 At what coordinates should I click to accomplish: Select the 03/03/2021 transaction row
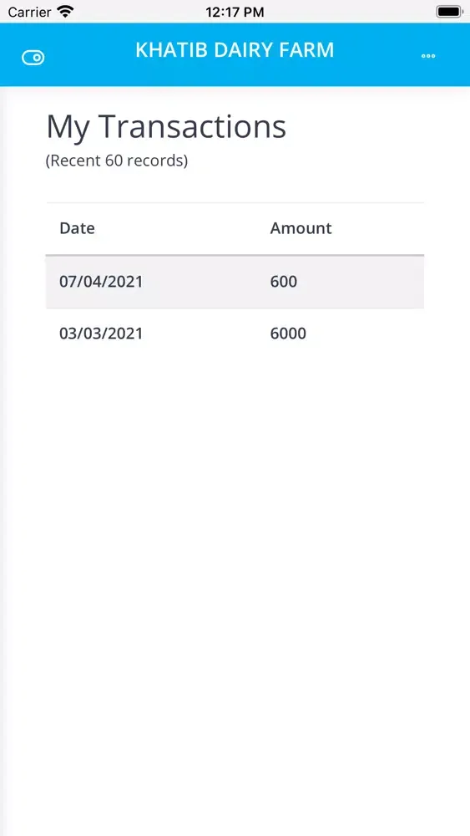pyautogui.click(x=235, y=334)
